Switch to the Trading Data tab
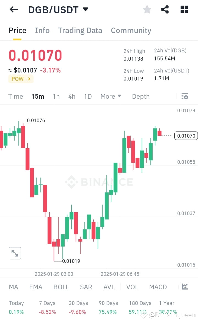 [80, 30]
